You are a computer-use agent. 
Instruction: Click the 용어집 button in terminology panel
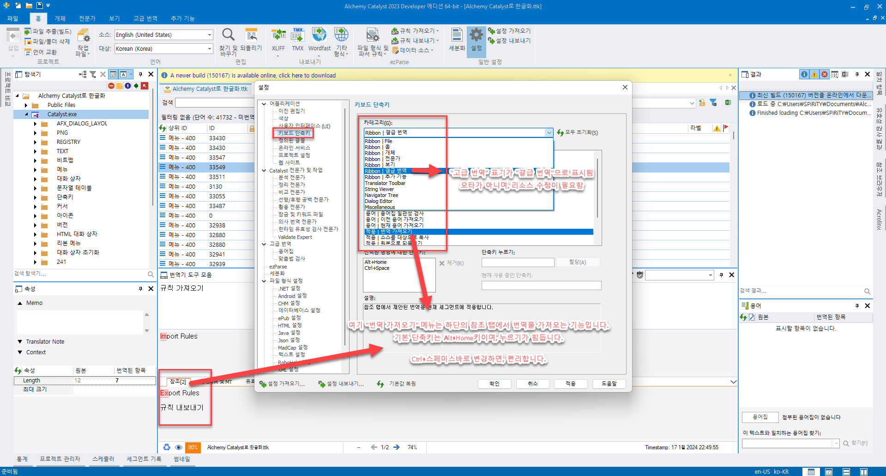point(760,417)
